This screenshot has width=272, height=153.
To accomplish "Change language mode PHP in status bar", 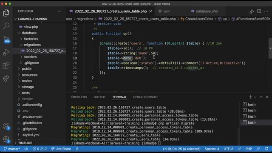I will [x=249, y=149].
